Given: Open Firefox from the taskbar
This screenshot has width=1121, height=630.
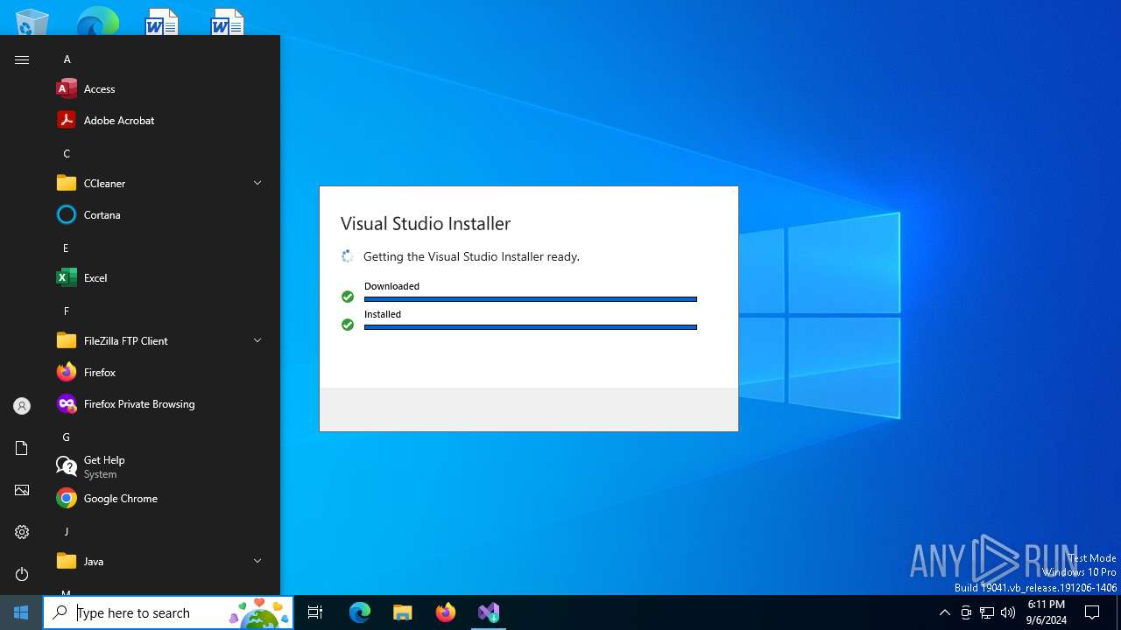Looking at the screenshot, I should [x=446, y=612].
